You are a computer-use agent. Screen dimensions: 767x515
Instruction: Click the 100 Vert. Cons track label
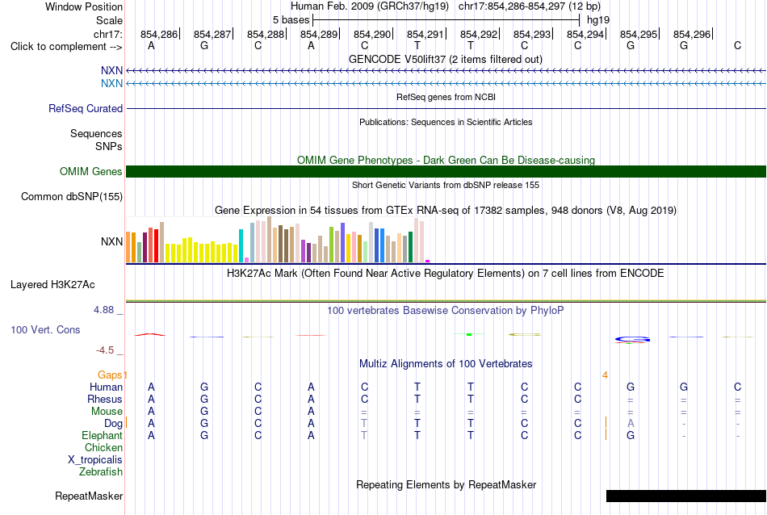(45, 329)
